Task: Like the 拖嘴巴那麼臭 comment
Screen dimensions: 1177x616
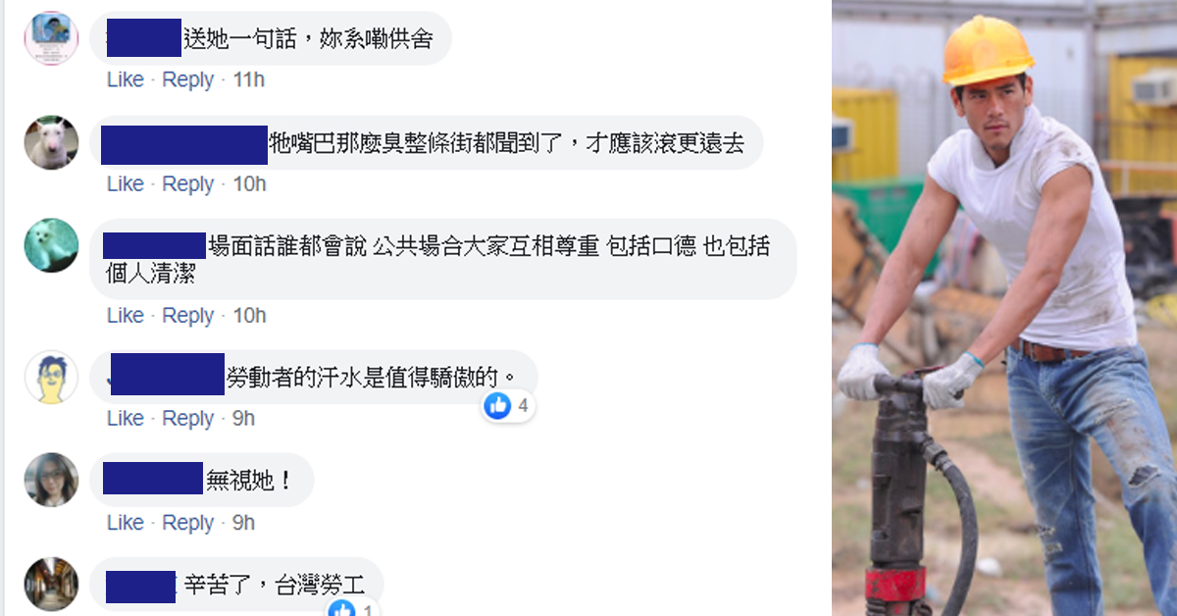Action: pyautogui.click(x=125, y=183)
